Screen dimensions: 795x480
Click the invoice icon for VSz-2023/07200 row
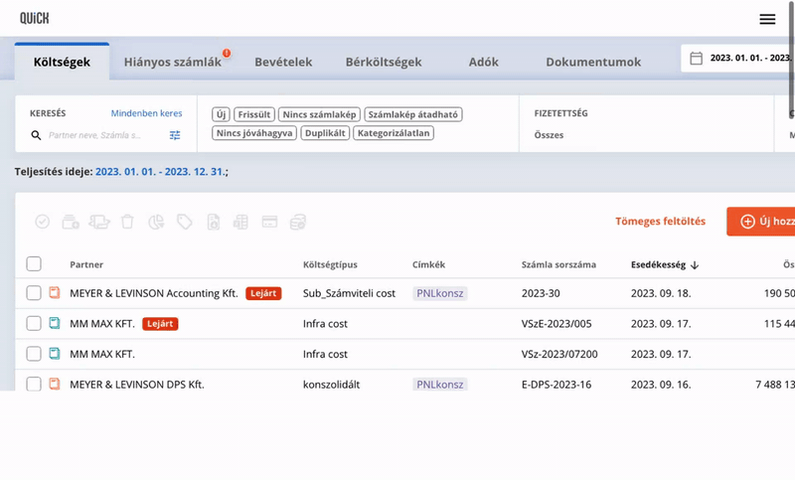coord(55,353)
